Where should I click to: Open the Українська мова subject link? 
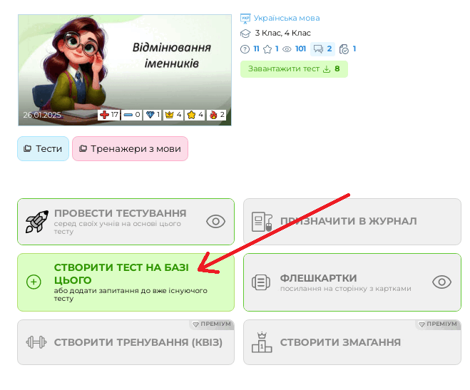(287, 18)
